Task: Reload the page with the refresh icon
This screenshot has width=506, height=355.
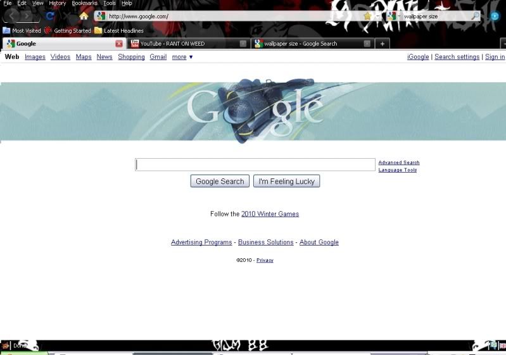Action: (x=49, y=16)
